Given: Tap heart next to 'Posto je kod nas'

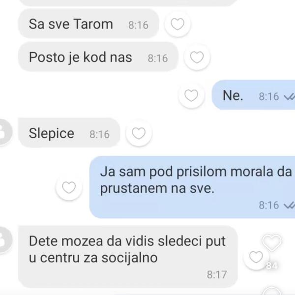Looking at the screenshot, I should pos(197,57).
